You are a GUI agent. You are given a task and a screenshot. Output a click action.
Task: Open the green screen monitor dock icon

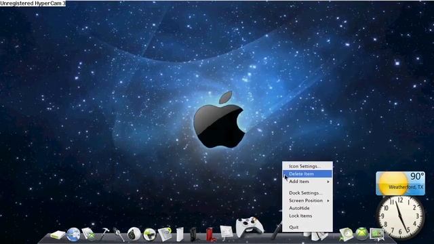377,234
